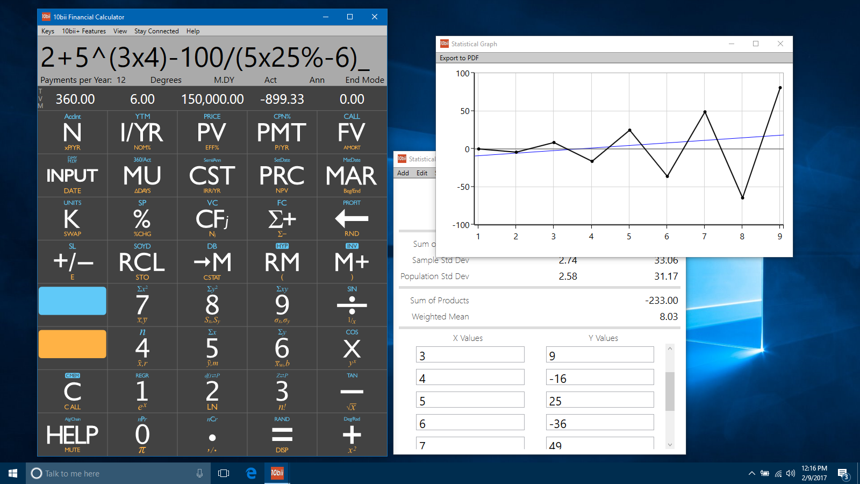This screenshot has height=484, width=860.
Task: Select the X Value field containing 3
Action: (x=470, y=354)
